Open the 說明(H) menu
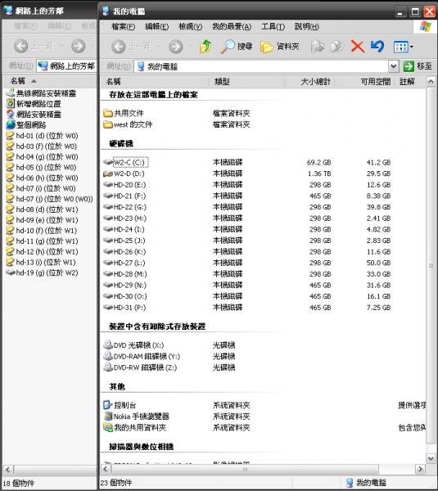438x491 pixels. [306, 27]
